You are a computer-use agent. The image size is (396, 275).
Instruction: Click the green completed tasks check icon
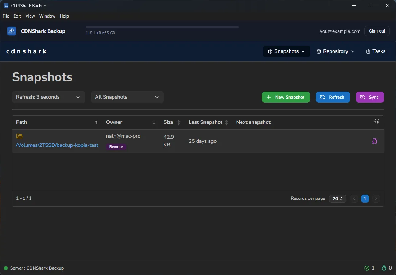pos(367,268)
